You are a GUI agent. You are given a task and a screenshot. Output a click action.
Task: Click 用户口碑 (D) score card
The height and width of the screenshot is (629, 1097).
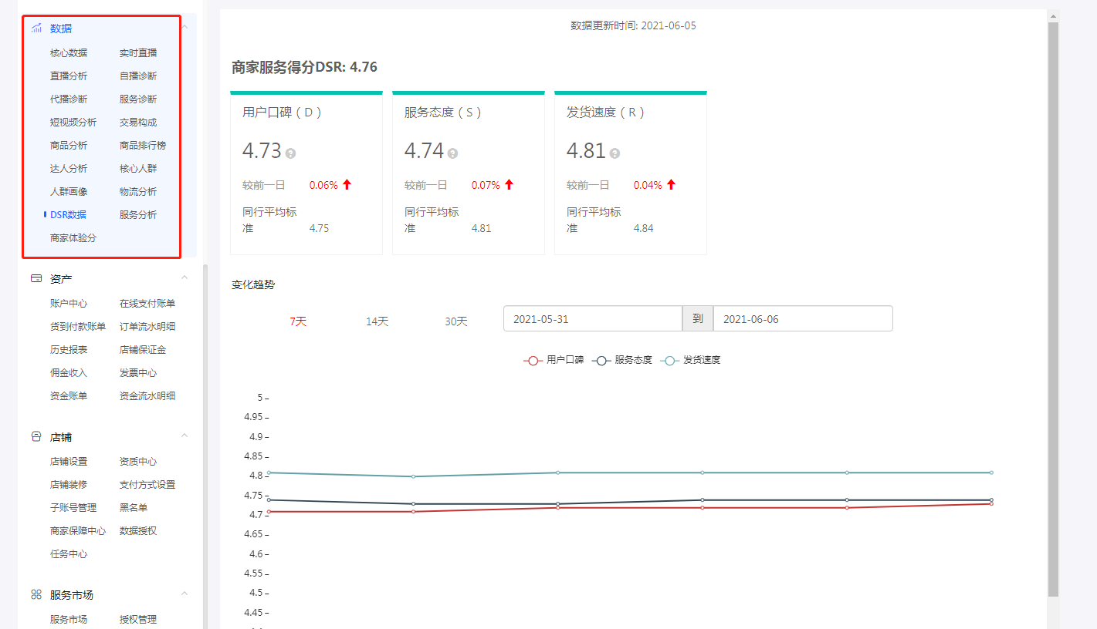tap(306, 173)
